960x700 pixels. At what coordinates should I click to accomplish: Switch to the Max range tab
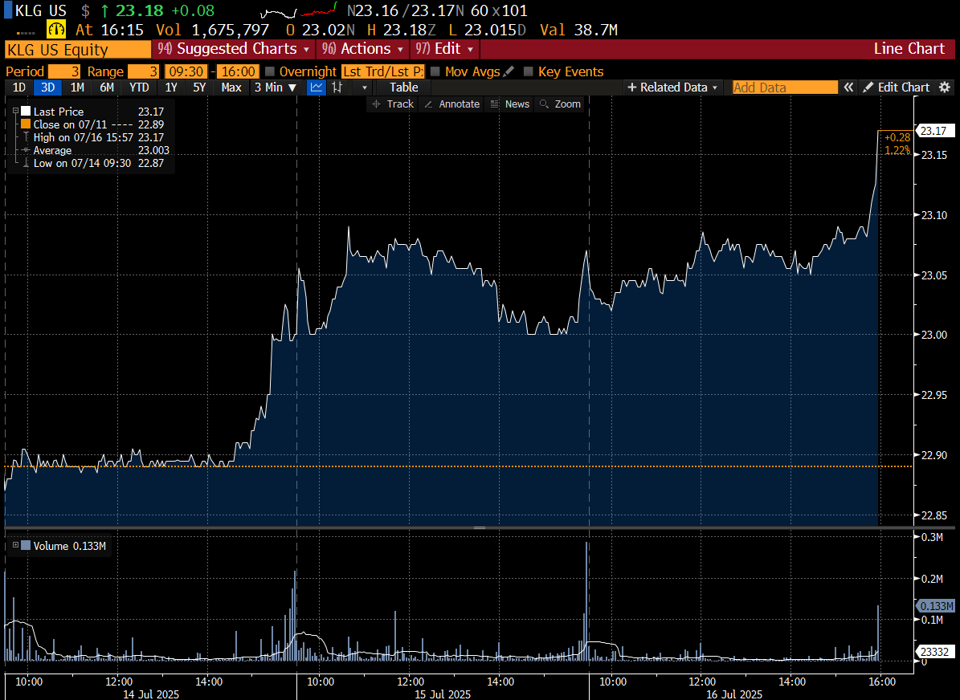pyautogui.click(x=231, y=87)
